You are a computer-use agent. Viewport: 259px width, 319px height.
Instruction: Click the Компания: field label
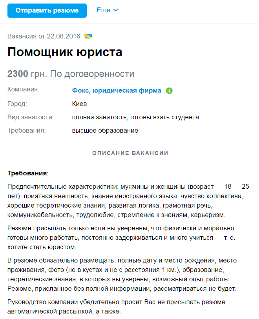pos(24,89)
